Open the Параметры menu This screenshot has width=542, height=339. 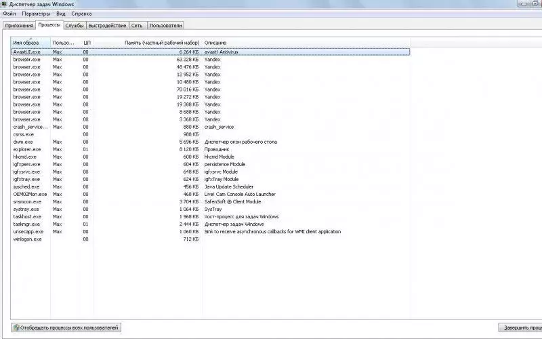[36, 14]
